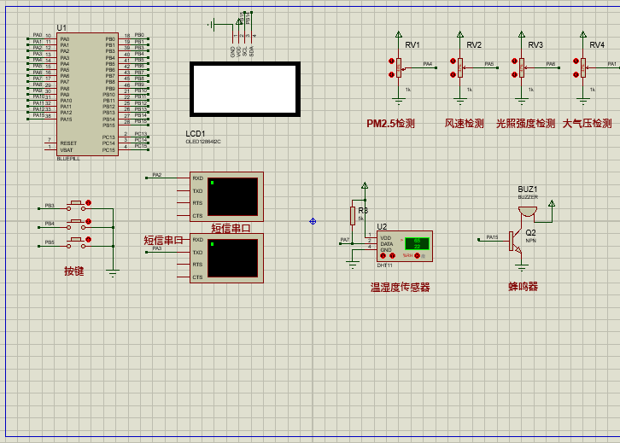The width and height of the screenshot is (620, 443).
Task: Decrease RV4 using its lower red button
Action: 576,74
